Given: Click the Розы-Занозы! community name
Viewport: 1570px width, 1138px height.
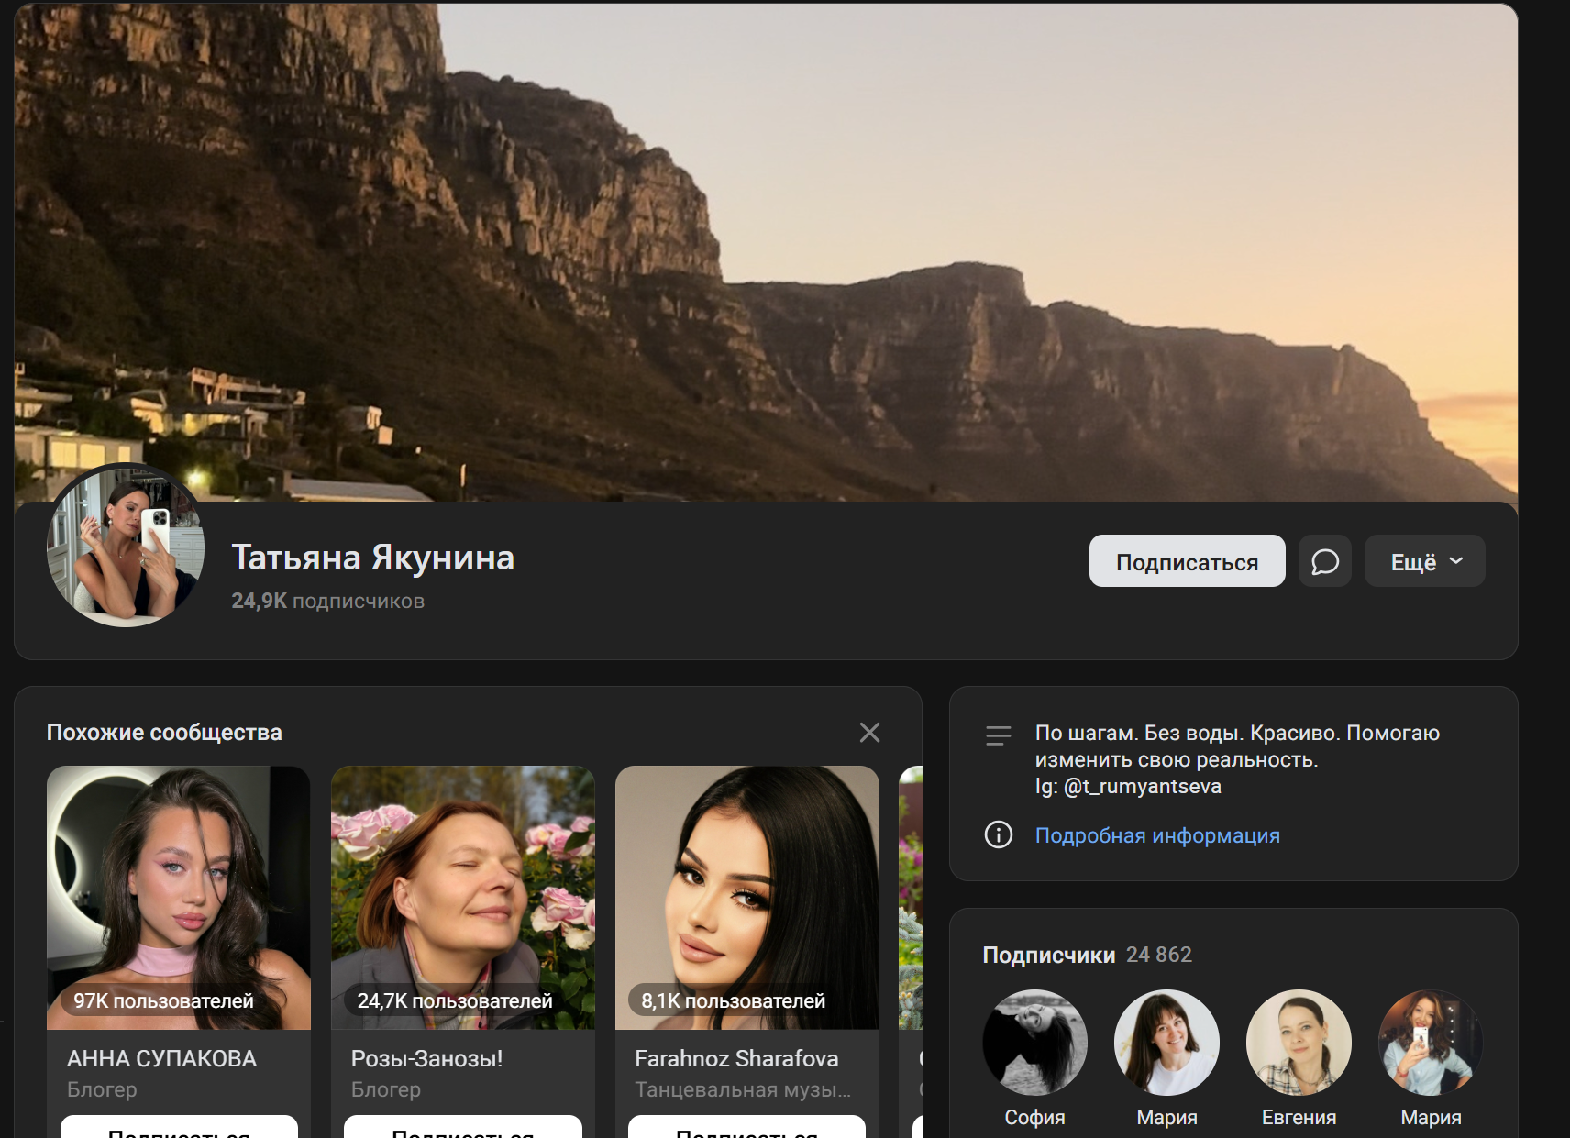Looking at the screenshot, I should point(427,1058).
